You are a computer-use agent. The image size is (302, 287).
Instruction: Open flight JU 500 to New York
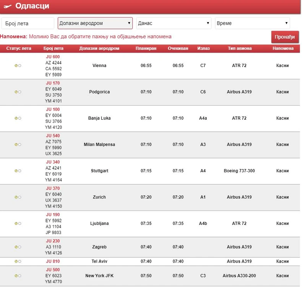coord(53,269)
